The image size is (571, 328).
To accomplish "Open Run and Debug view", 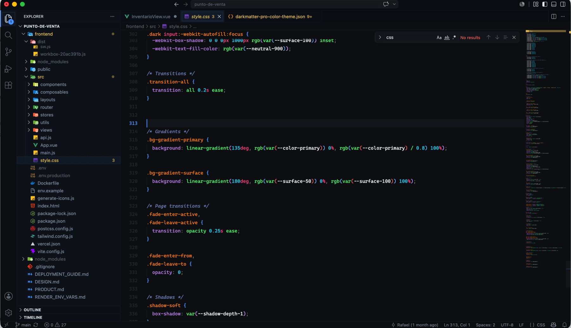I will 9,69.
